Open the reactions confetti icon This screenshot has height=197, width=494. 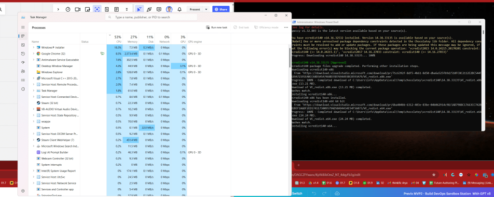pyautogui.click(x=149, y=10)
